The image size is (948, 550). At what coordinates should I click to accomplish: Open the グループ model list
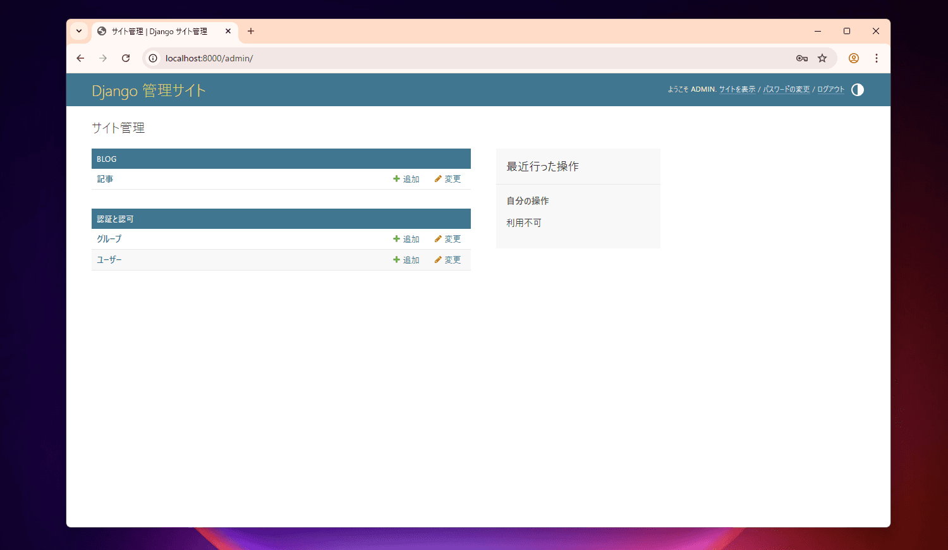coord(109,239)
